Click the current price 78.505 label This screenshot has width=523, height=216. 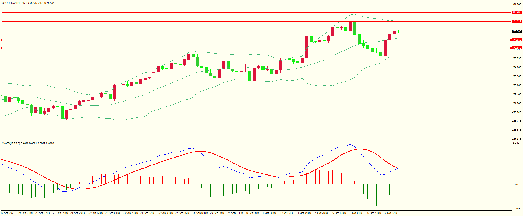pos(517,31)
